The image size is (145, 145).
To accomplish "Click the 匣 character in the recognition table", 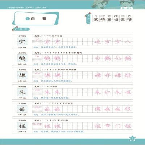I will [x=123, y=19].
